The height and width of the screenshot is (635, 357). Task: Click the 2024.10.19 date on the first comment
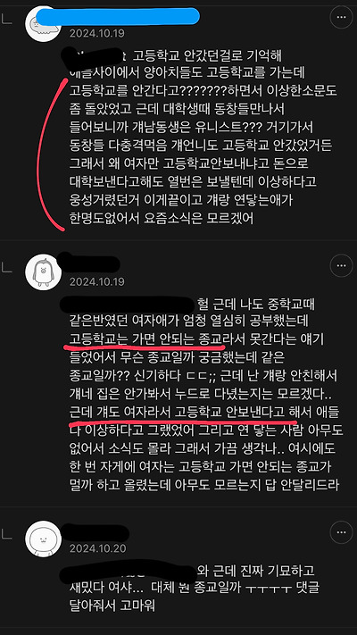tap(97, 33)
